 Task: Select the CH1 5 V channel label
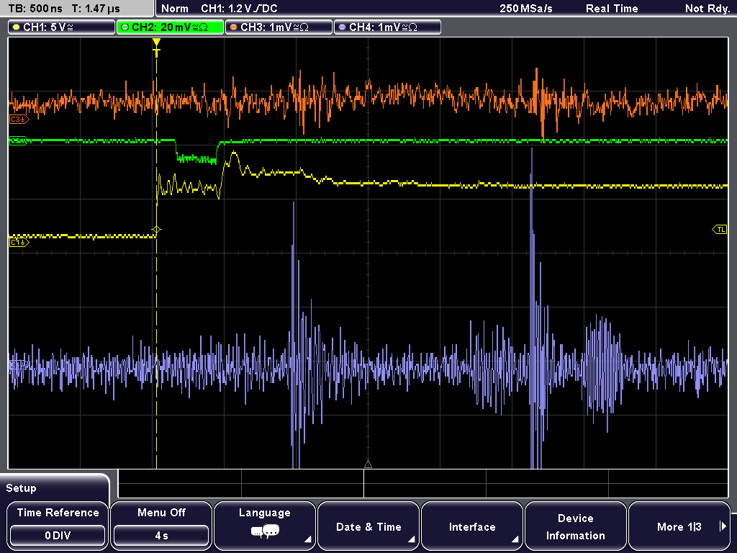click(x=61, y=27)
